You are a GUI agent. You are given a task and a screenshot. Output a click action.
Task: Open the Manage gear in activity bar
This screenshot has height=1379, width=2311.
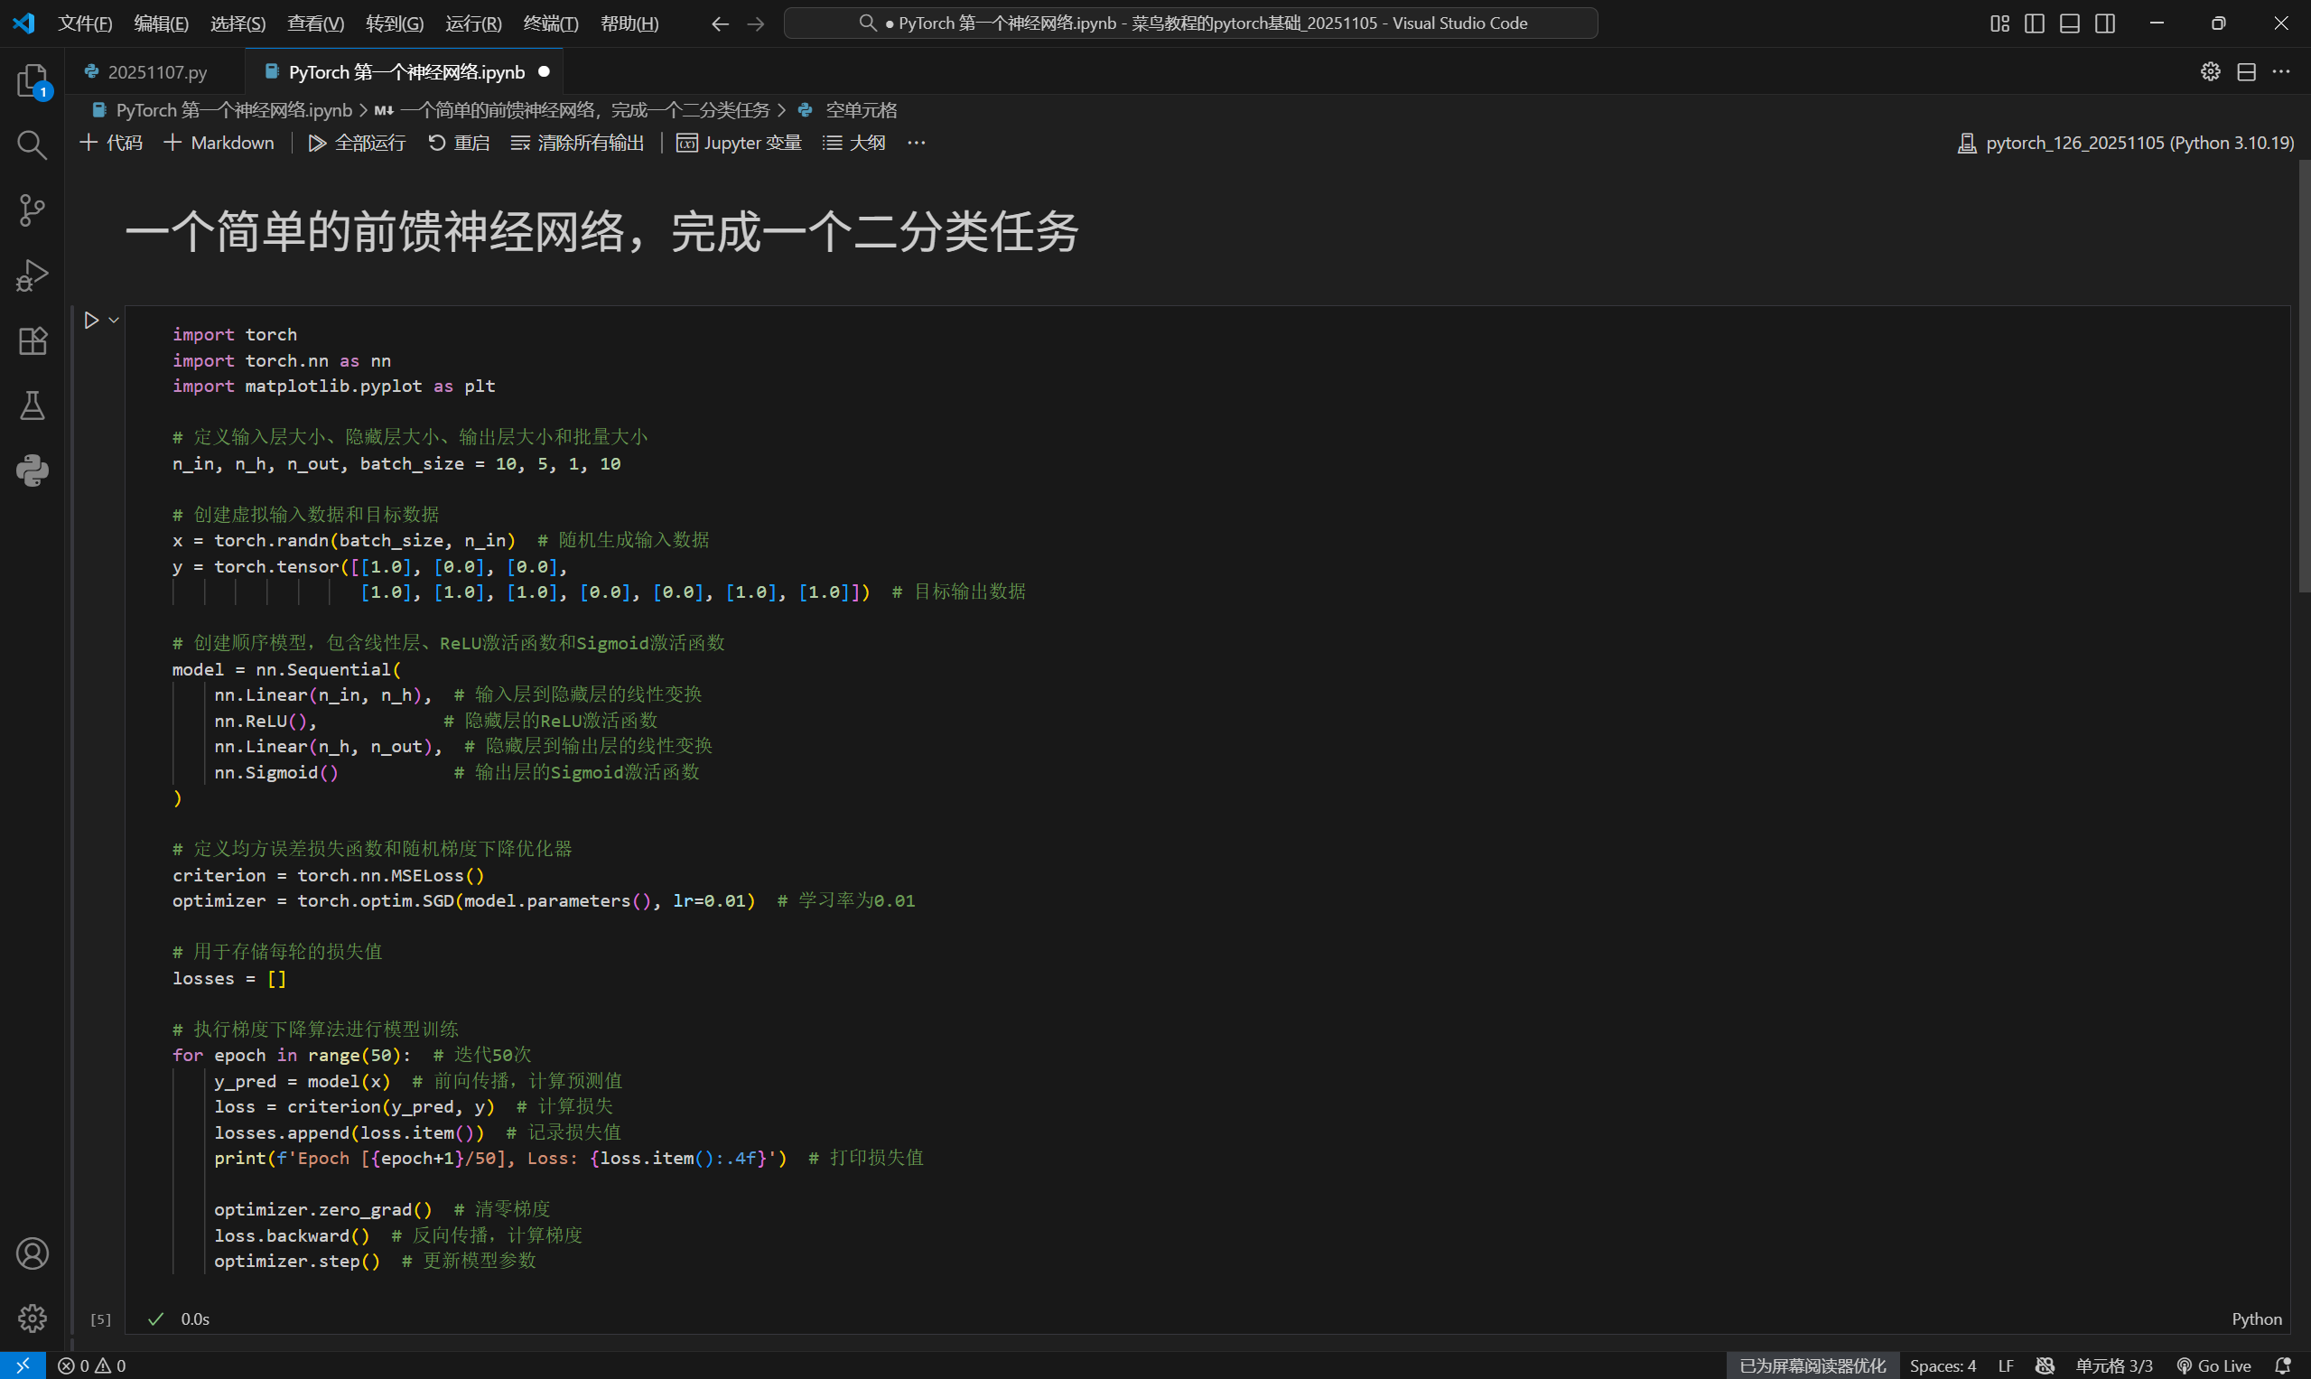tap(33, 1318)
